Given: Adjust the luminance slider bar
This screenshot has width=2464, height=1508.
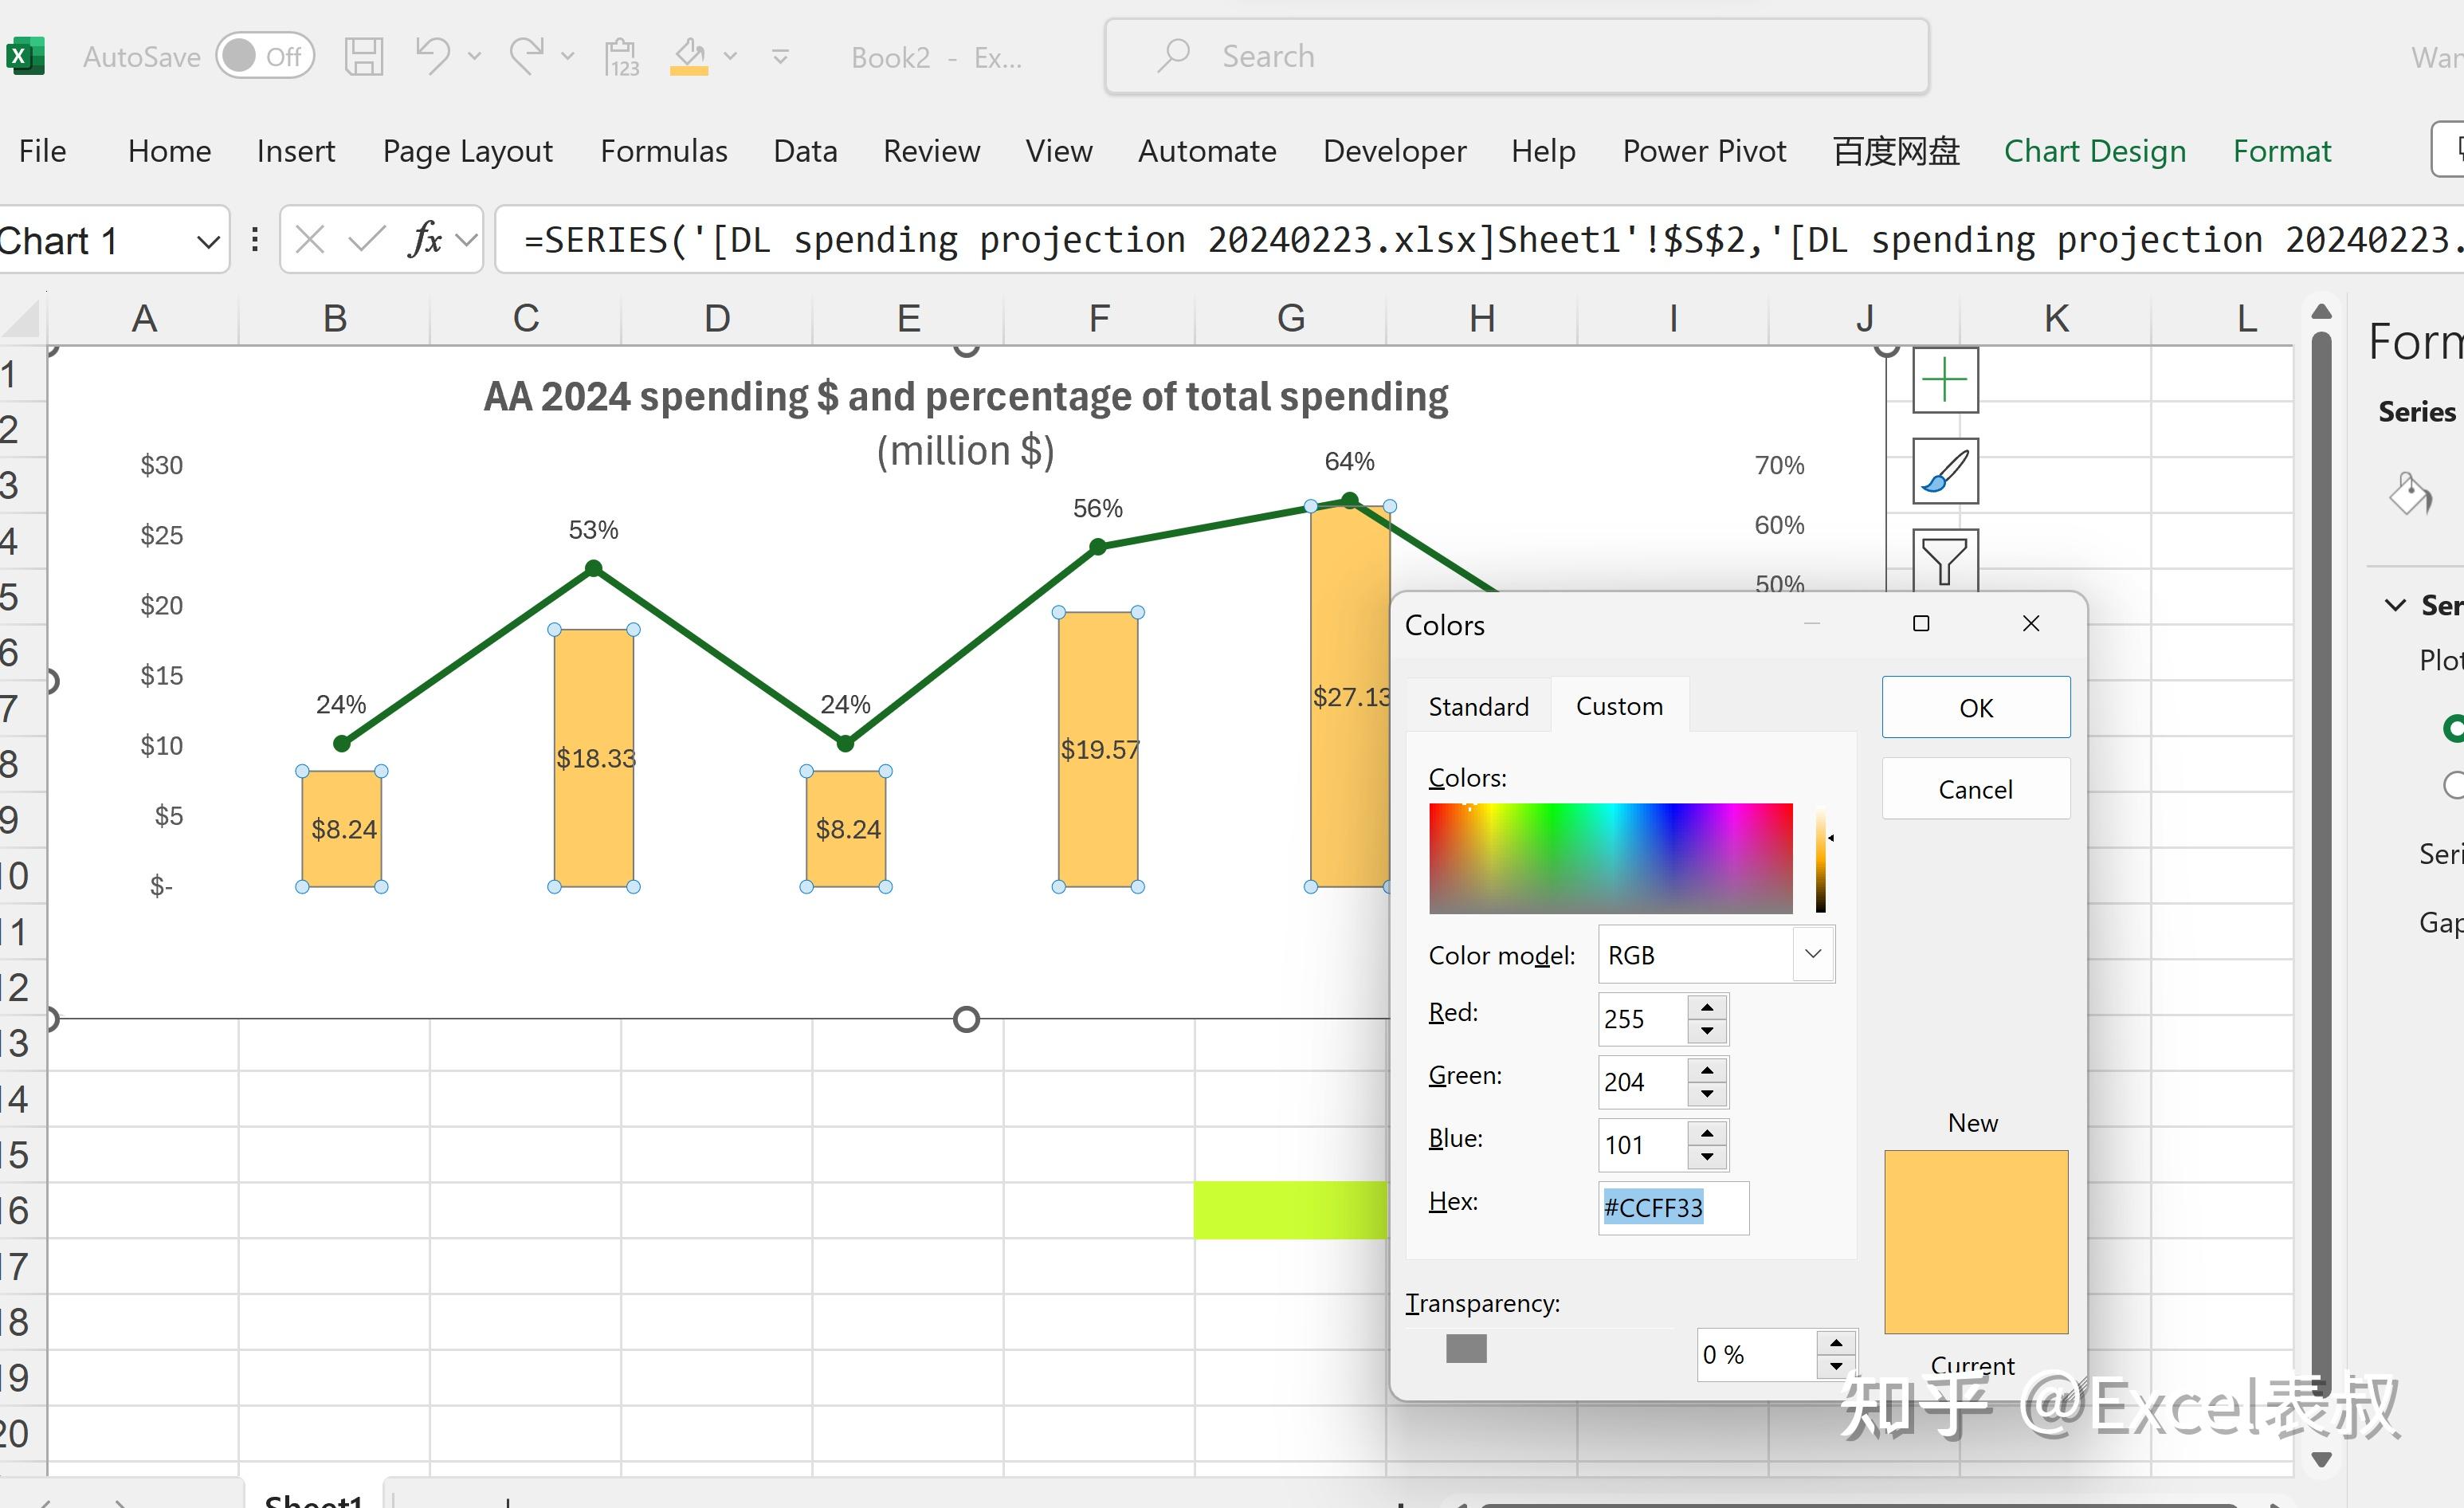Looking at the screenshot, I should coord(1821,858).
